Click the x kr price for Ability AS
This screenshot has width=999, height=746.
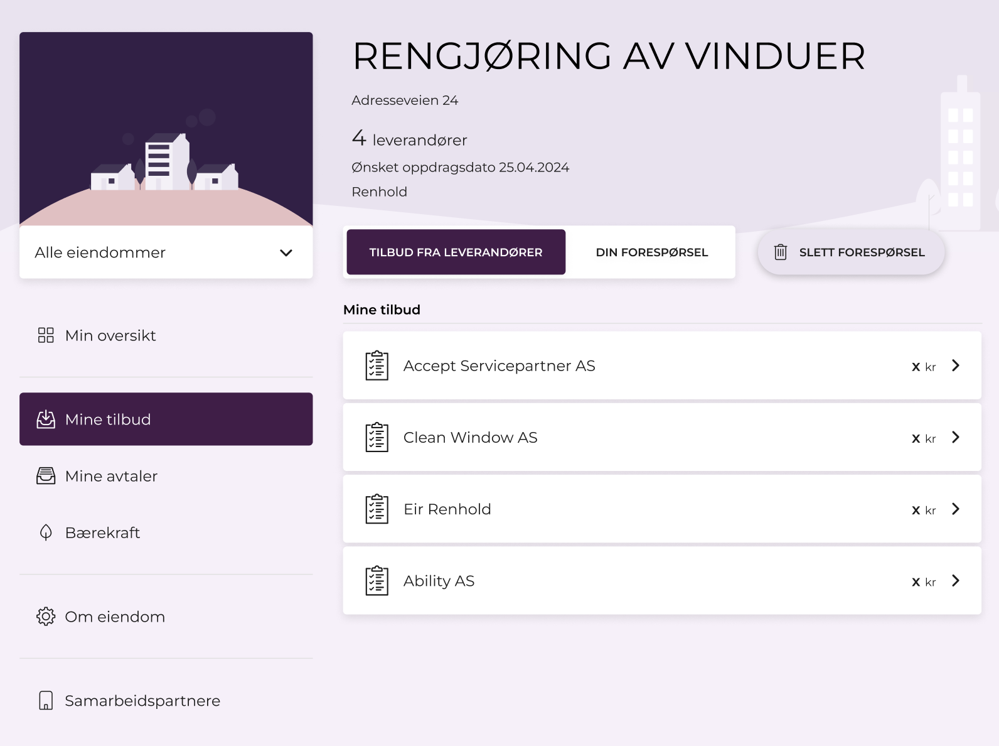point(924,582)
